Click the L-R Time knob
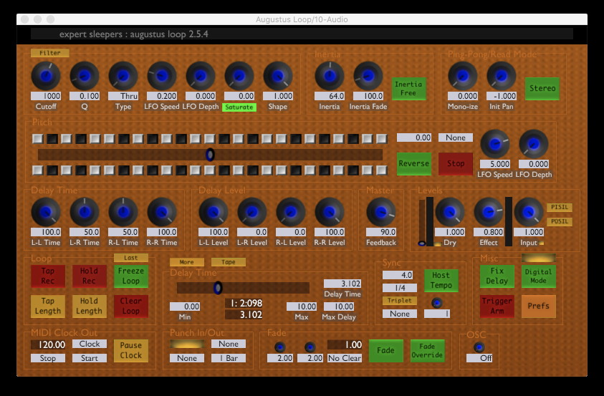Viewport: 604px width, 396px height. pos(85,212)
